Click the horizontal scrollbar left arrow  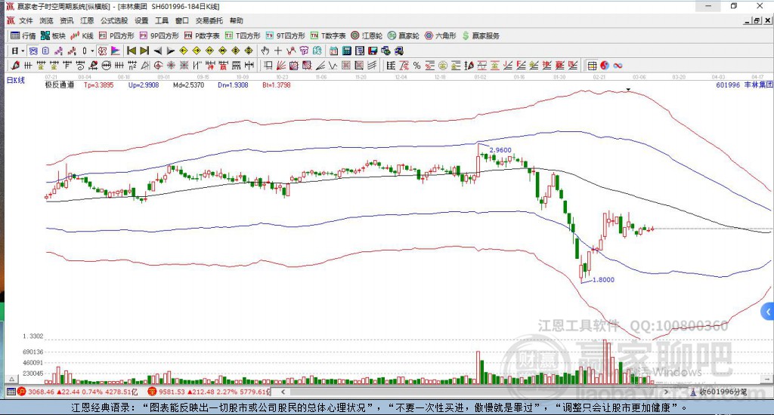point(283,392)
